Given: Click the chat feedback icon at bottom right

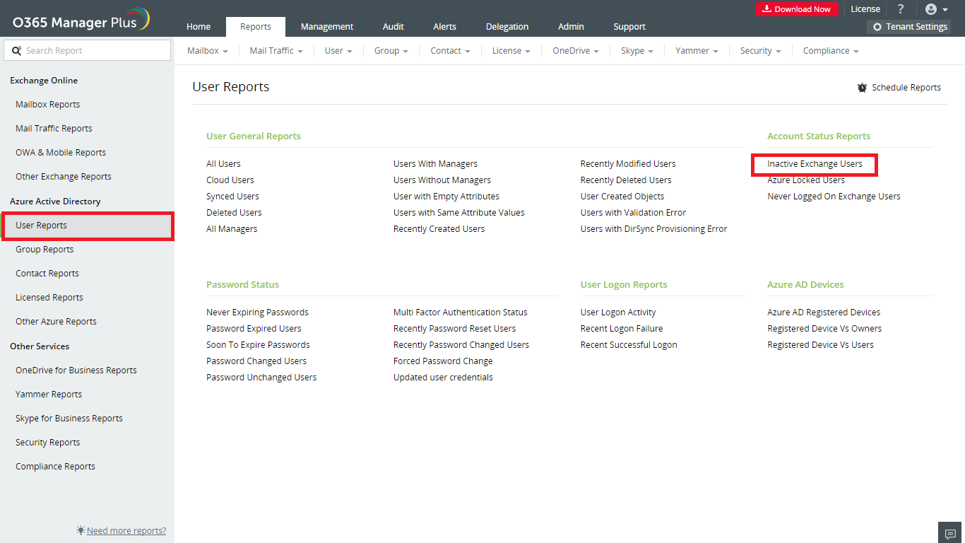Looking at the screenshot, I should click(950, 533).
